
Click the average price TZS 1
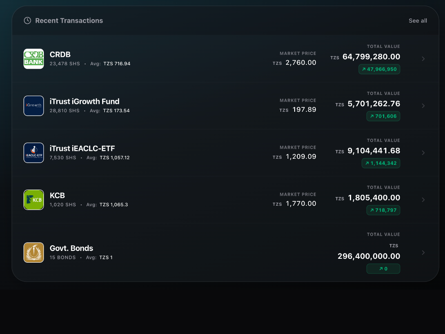[x=106, y=257]
